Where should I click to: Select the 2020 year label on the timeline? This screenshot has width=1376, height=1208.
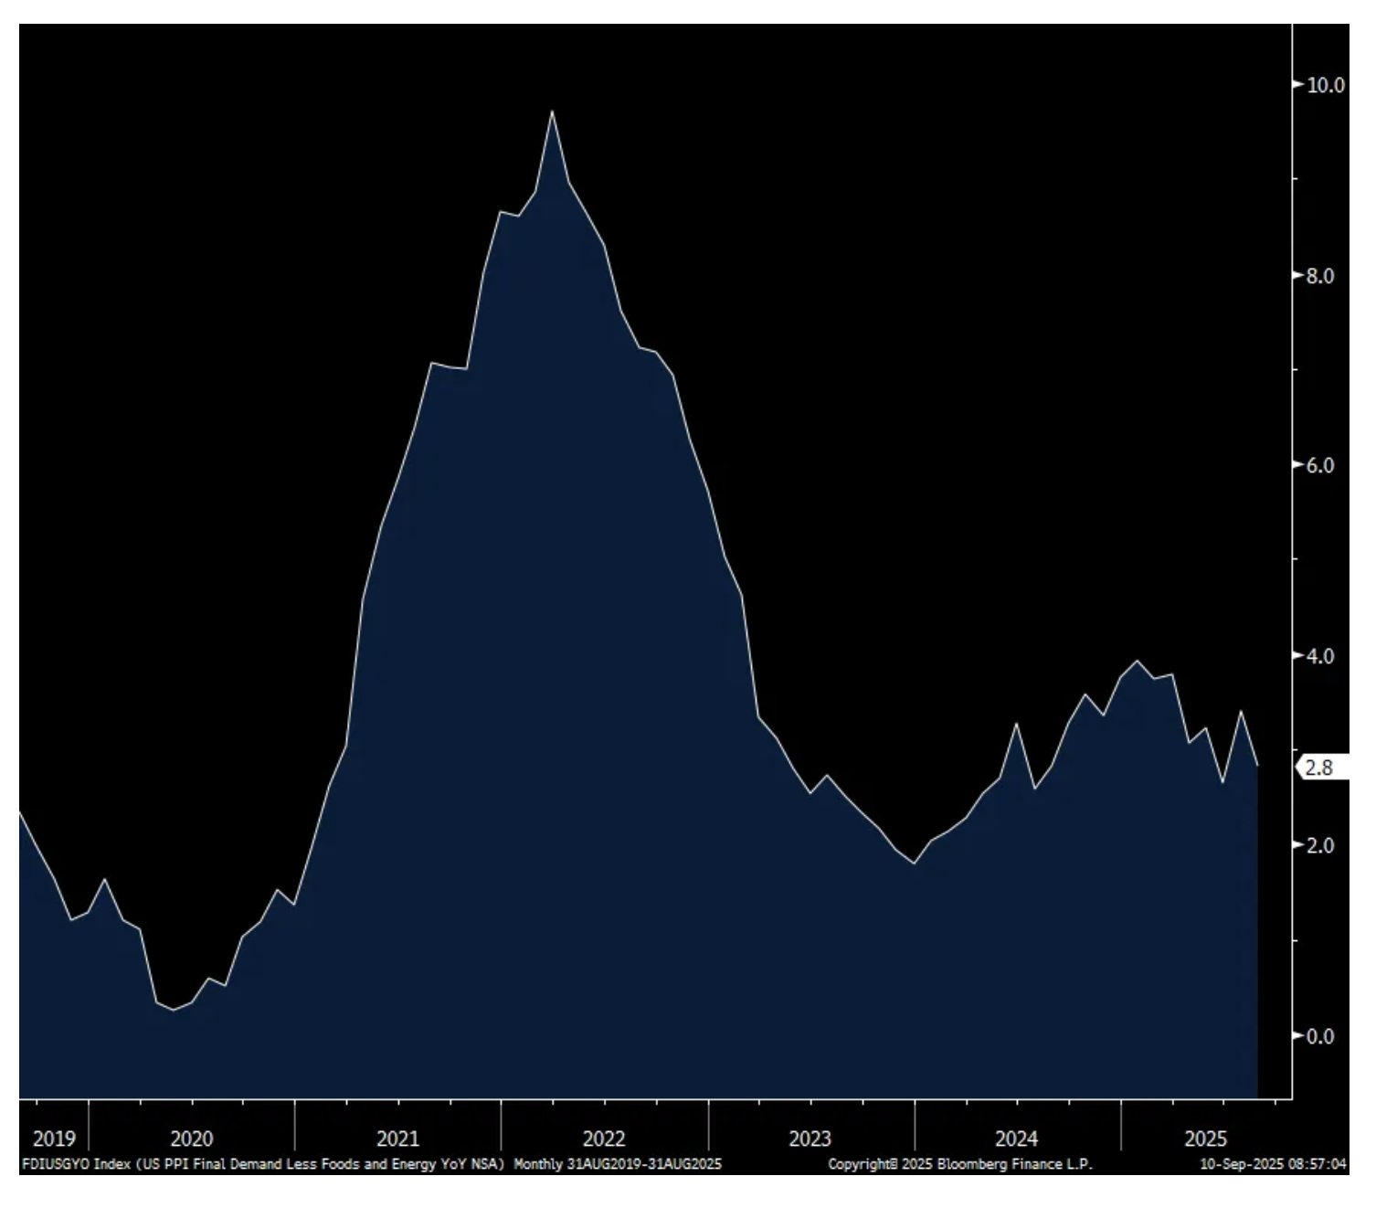(x=192, y=1139)
